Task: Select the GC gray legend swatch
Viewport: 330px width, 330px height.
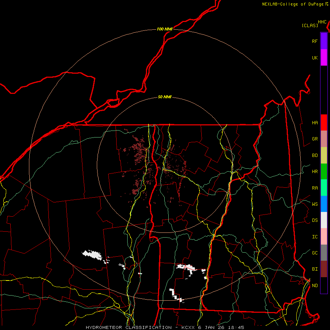Action: coord(324,253)
